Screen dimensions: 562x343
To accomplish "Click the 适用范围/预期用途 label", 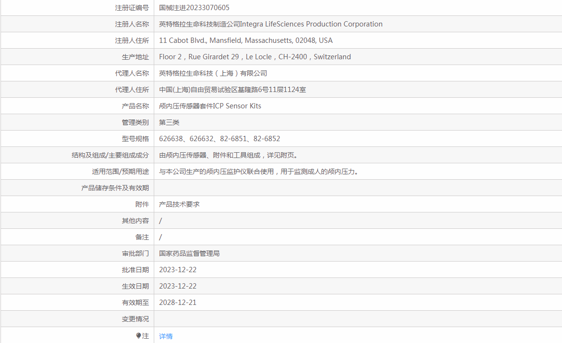I will point(120,171).
